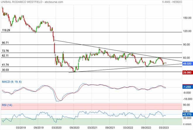Select the 90.71 horizontal level label
The height and width of the screenshot is (130, 193).
point(5,43)
